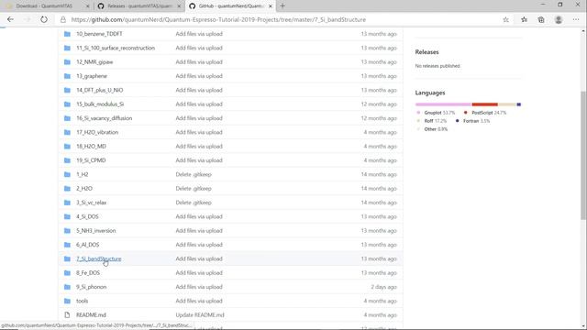The height and width of the screenshot is (330, 587).
Task: Open the 3_Si_vc_relax folder
Action: 92,203
